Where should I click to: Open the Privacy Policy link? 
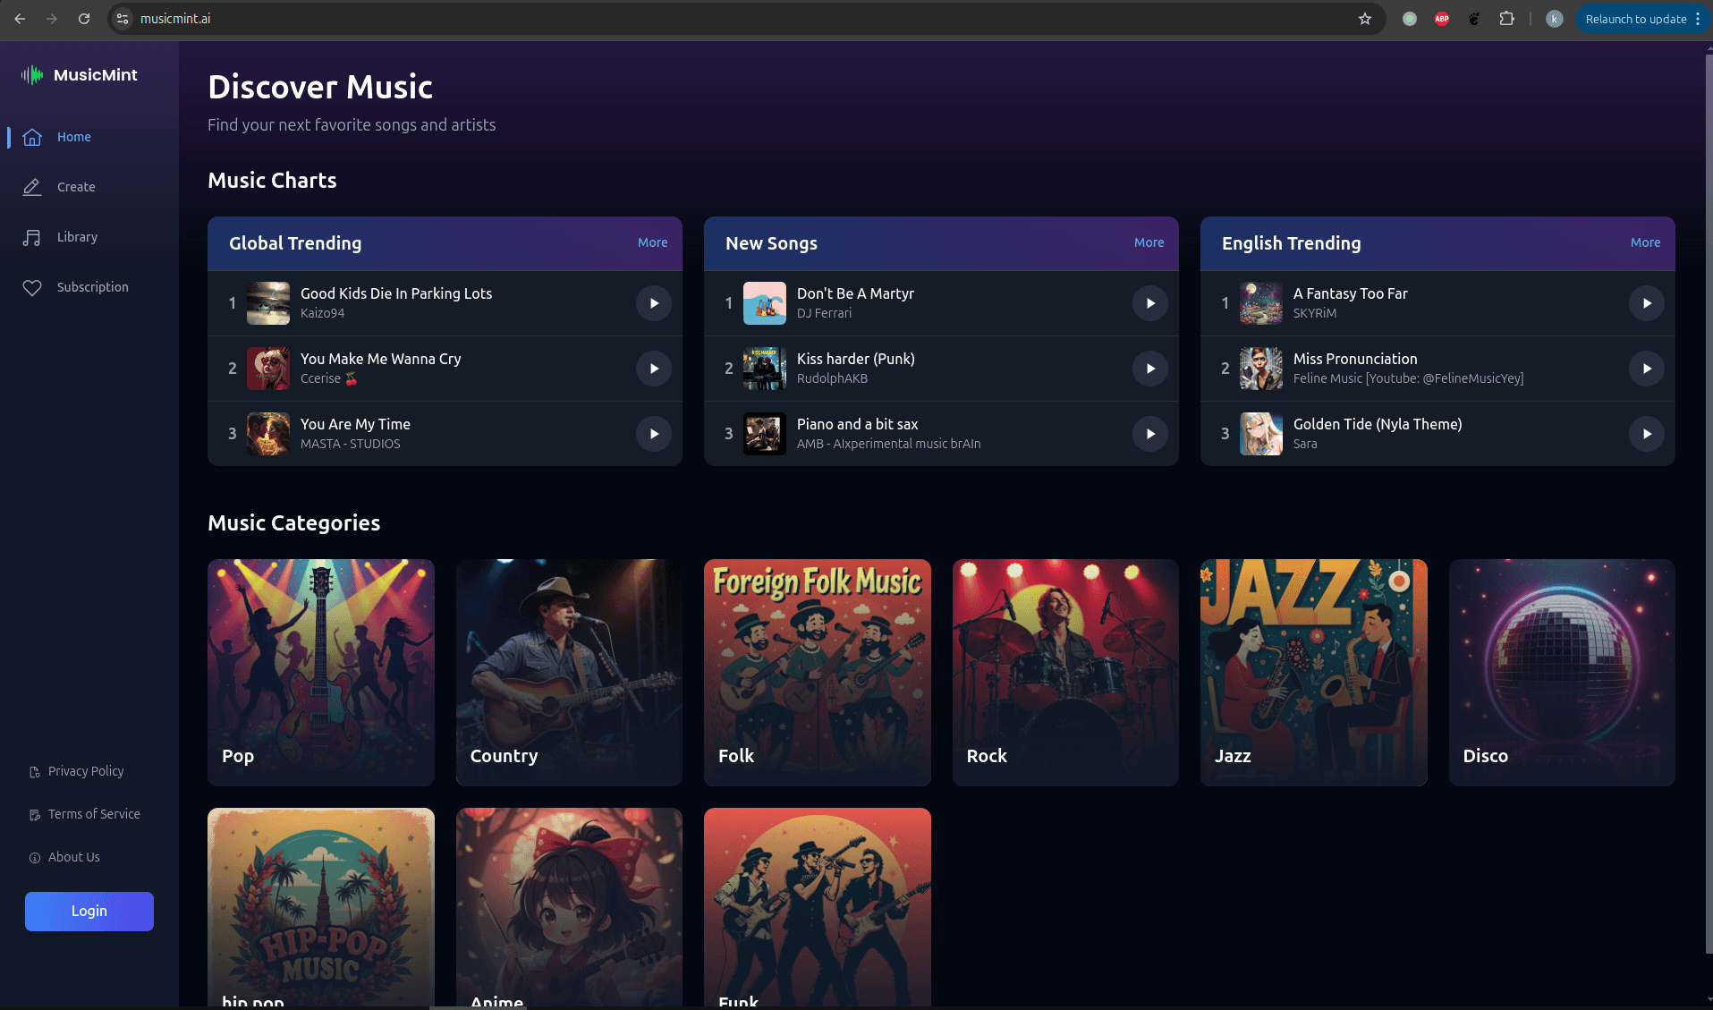click(x=86, y=771)
